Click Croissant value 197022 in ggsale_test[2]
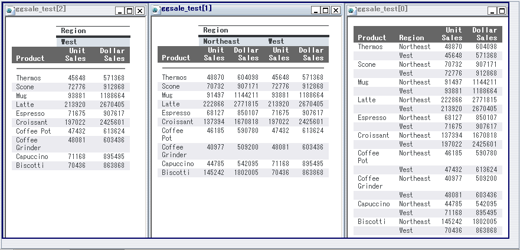The height and width of the screenshot is (250, 520). [x=76, y=122]
